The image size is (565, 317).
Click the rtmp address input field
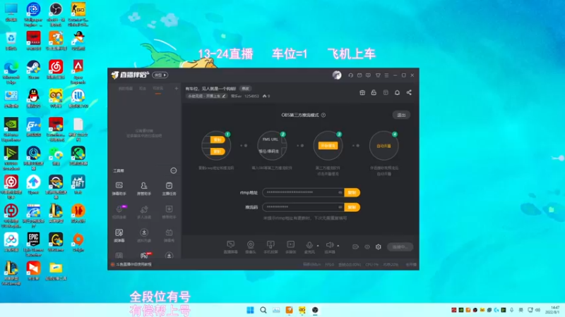coord(302,192)
